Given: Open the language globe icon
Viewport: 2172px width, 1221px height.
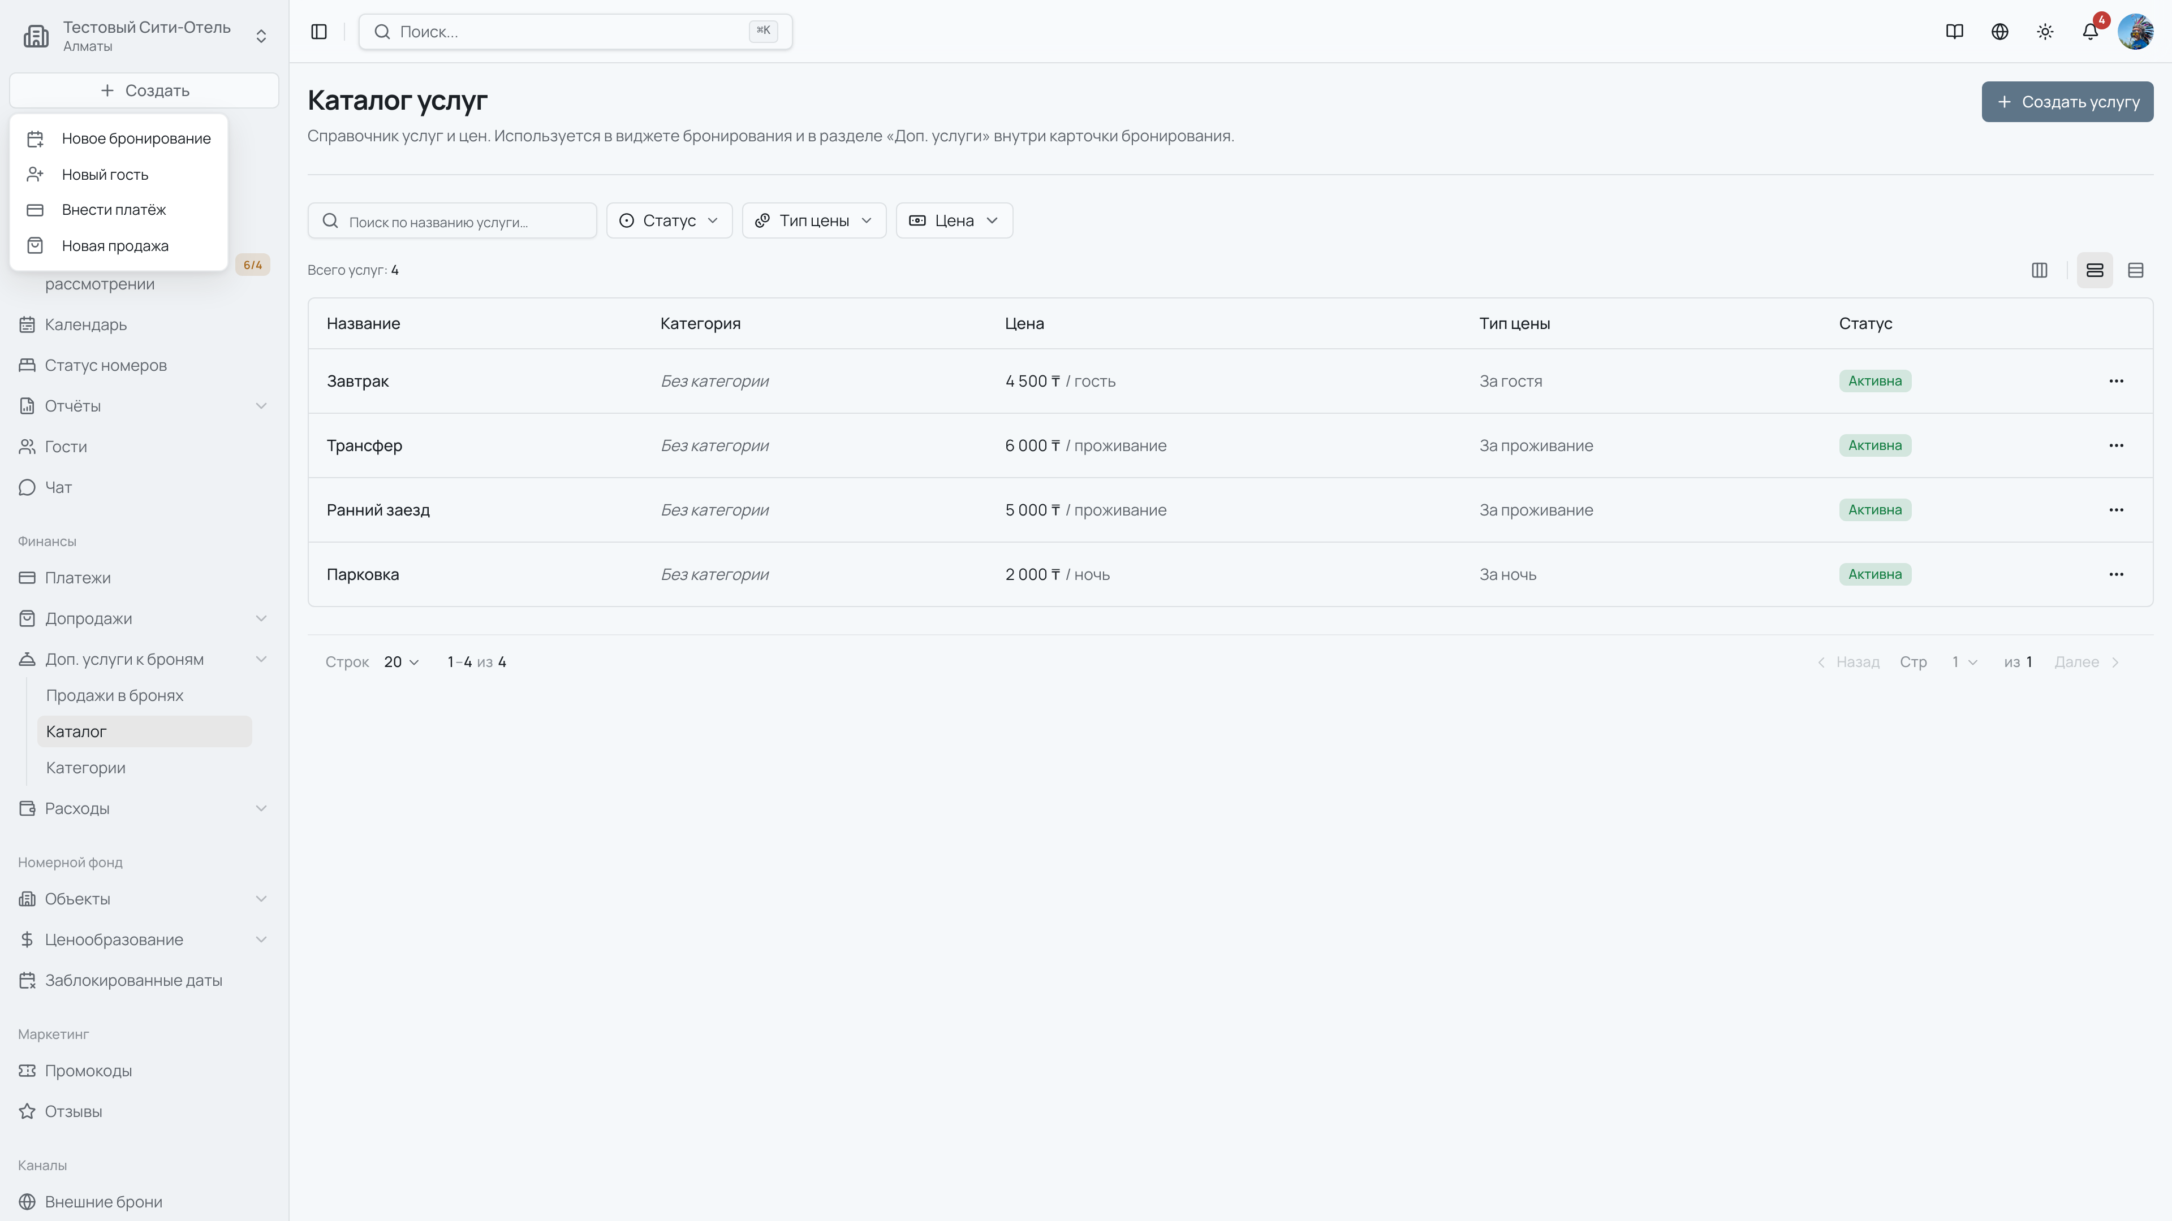Looking at the screenshot, I should tap(2000, 32).
